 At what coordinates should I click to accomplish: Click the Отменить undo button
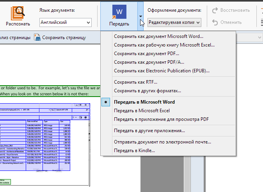coord(227,22)
